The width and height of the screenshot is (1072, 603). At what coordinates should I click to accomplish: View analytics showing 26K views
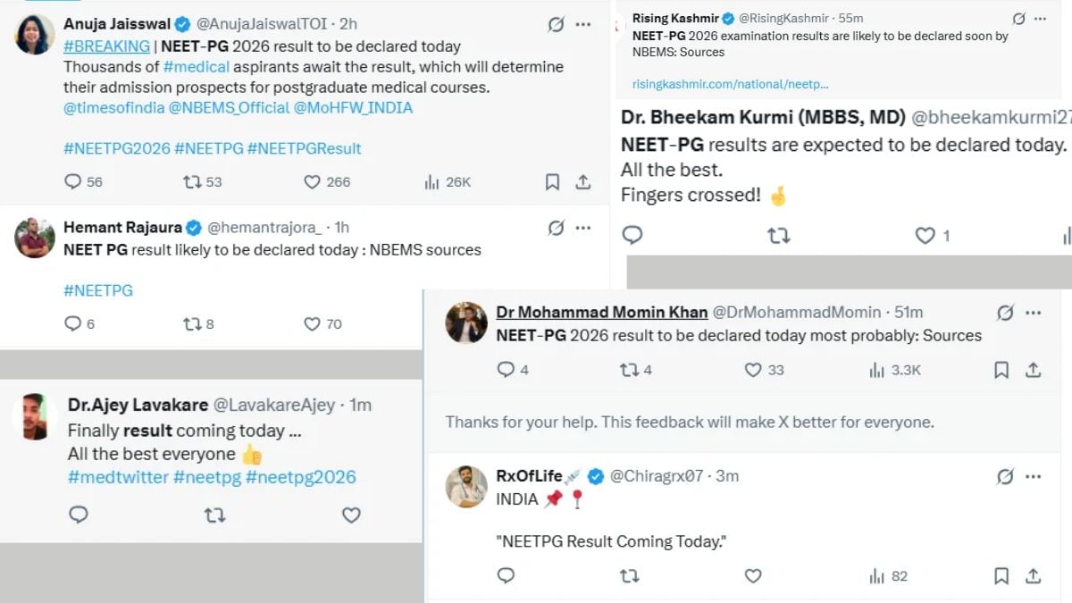pyautogui.click(x=447, y=181)
